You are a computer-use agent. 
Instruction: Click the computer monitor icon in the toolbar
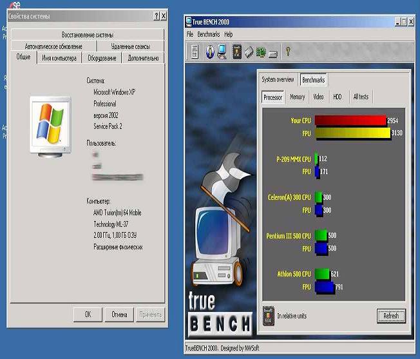222,52
